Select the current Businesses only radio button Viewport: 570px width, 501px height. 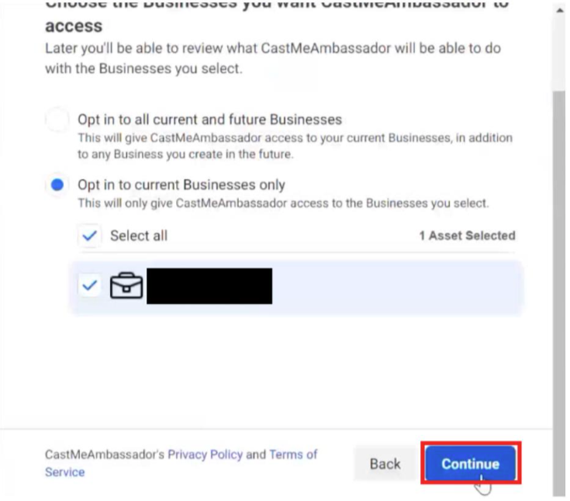(x=57, y=185)
